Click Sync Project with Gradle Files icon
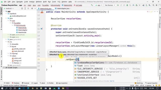Viewport: 161px width, 90px height. point(143,5)
